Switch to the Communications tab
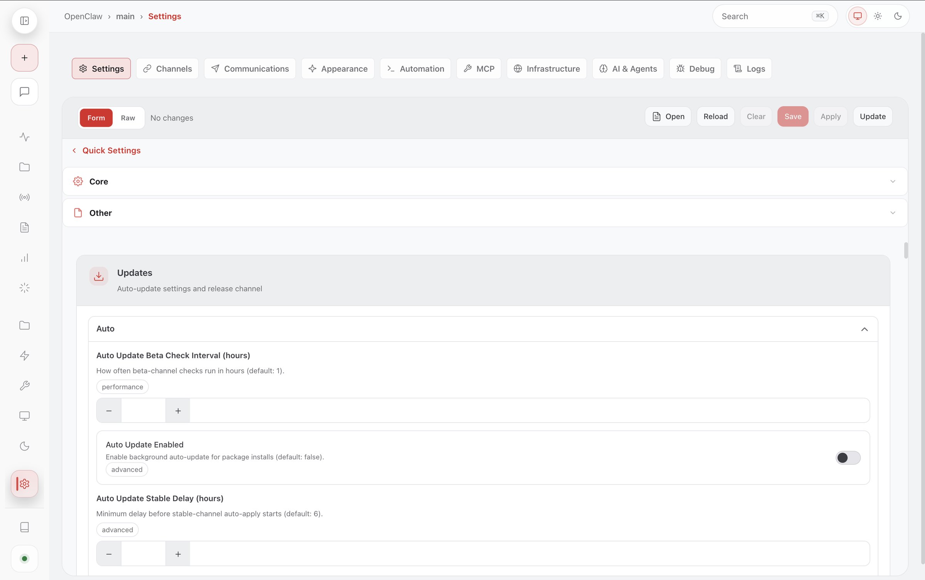 [250, 69]
